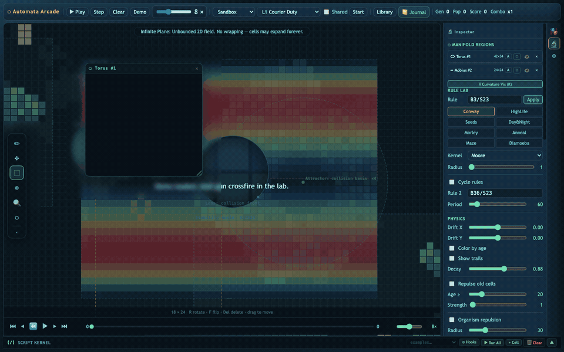Collapse the left toolbar arrow
This screenshot has width=564, height=352.
click(x=16, y=232)
